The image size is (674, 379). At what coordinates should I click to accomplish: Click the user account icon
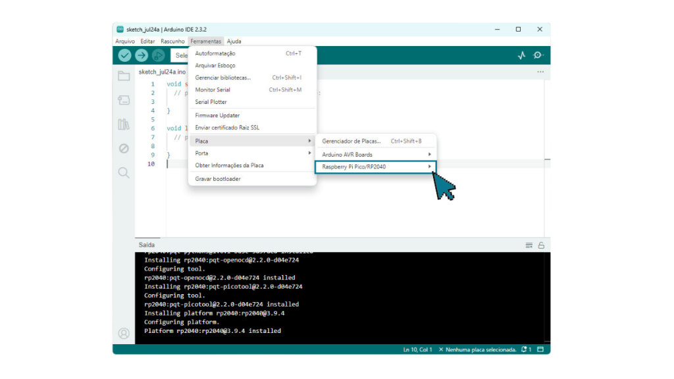coord(124,334)
